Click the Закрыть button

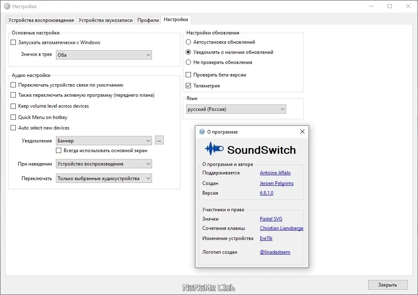tap(388, 285)
